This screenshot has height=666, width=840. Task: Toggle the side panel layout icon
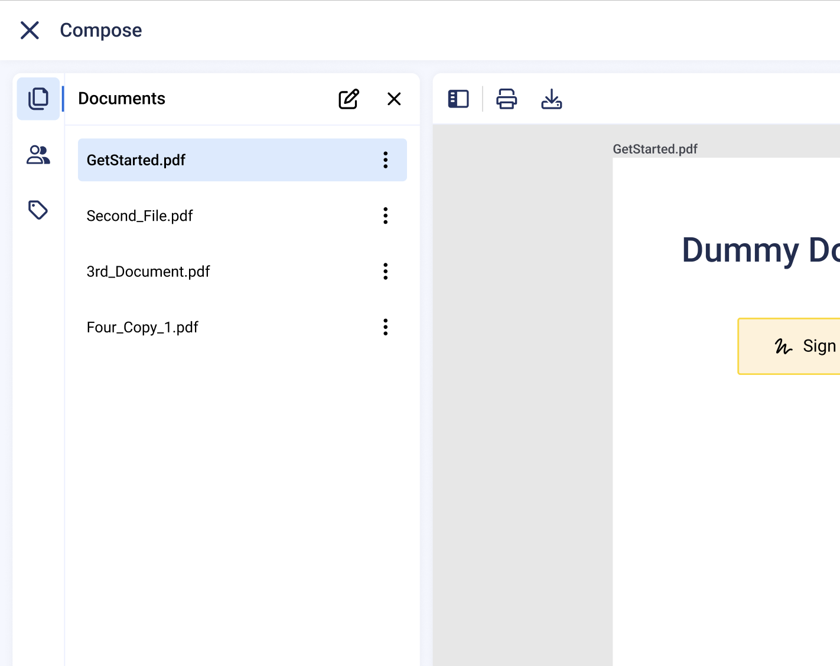tap(458, 99)
